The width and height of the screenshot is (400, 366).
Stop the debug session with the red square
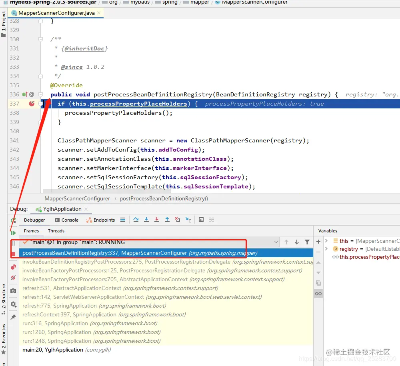tap(13, 254)
